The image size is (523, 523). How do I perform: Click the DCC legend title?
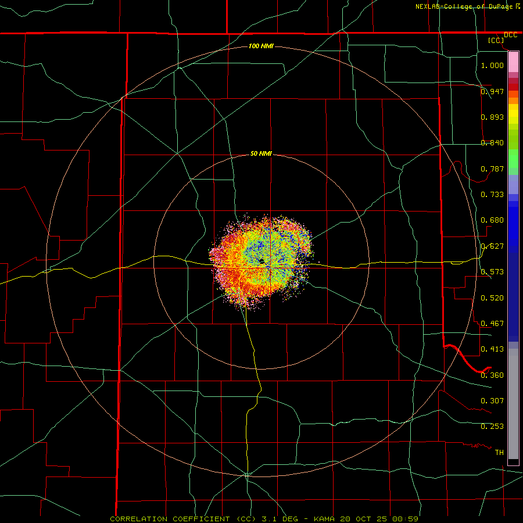(x=510, y=35)
